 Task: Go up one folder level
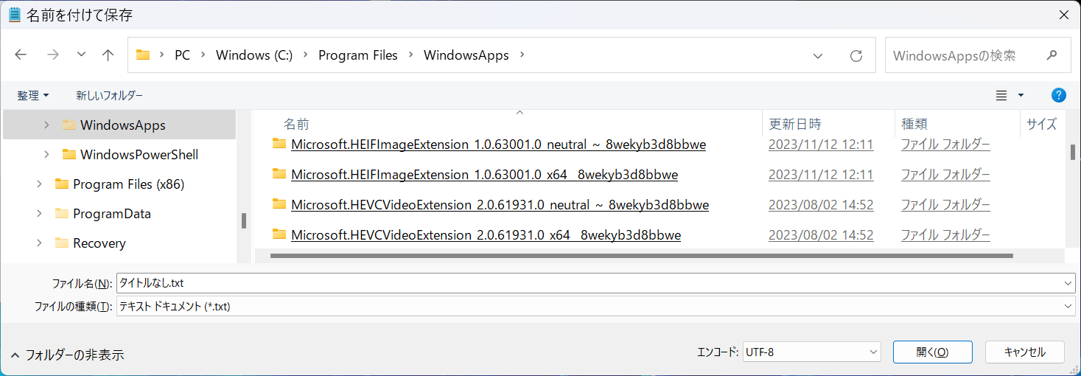[x=108, y=55]
